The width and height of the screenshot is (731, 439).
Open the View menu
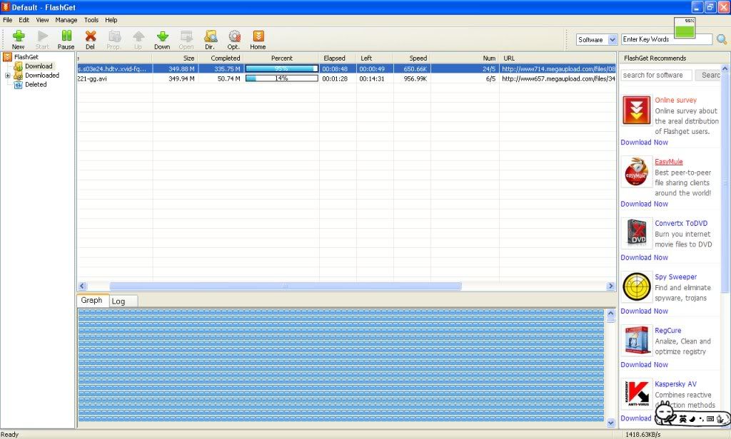pos(42,20)
